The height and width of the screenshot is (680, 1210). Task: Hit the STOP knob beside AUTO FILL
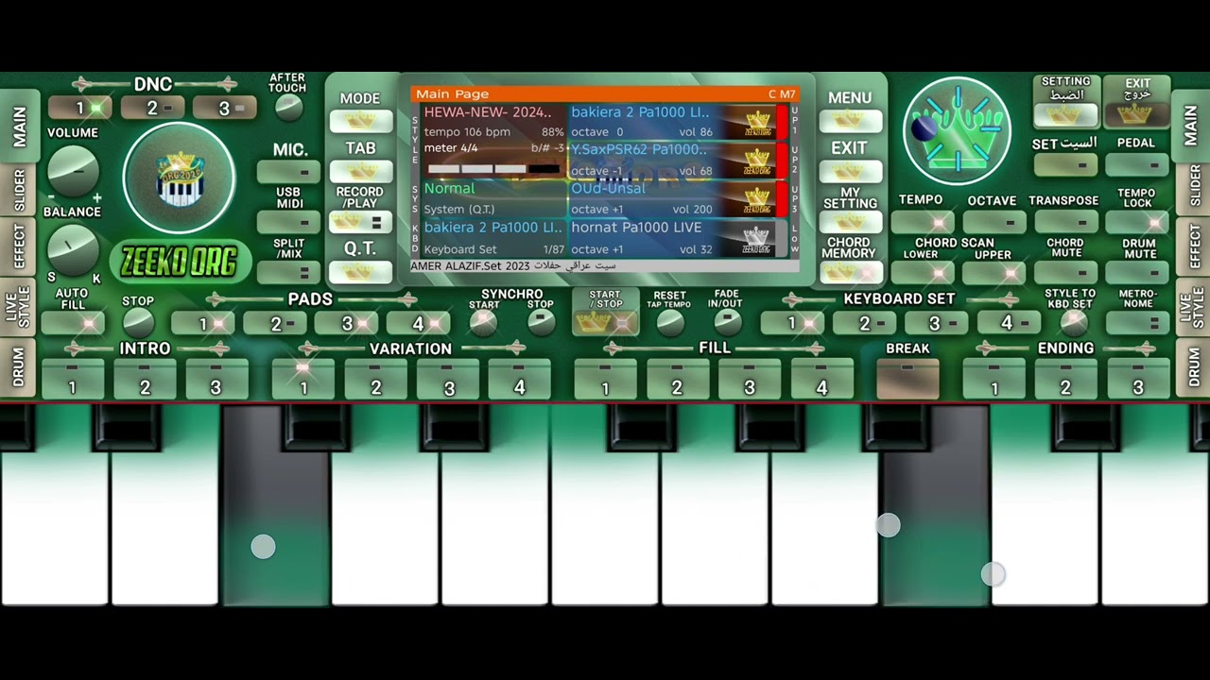tap(138, 323)
